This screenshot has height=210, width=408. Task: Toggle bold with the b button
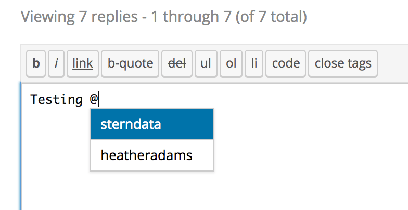click(36, 63)
